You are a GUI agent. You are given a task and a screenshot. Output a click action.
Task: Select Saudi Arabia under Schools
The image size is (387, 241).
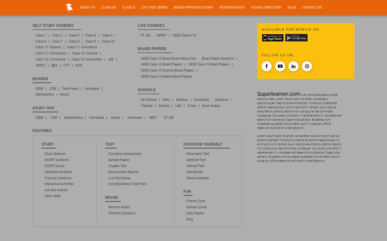click(211, 106)
